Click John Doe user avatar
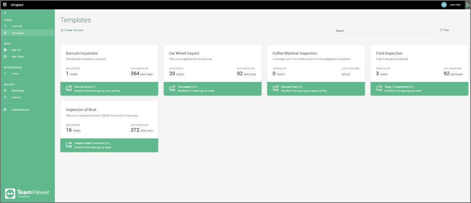Screen dimensions: 471x203 (444, 5)
